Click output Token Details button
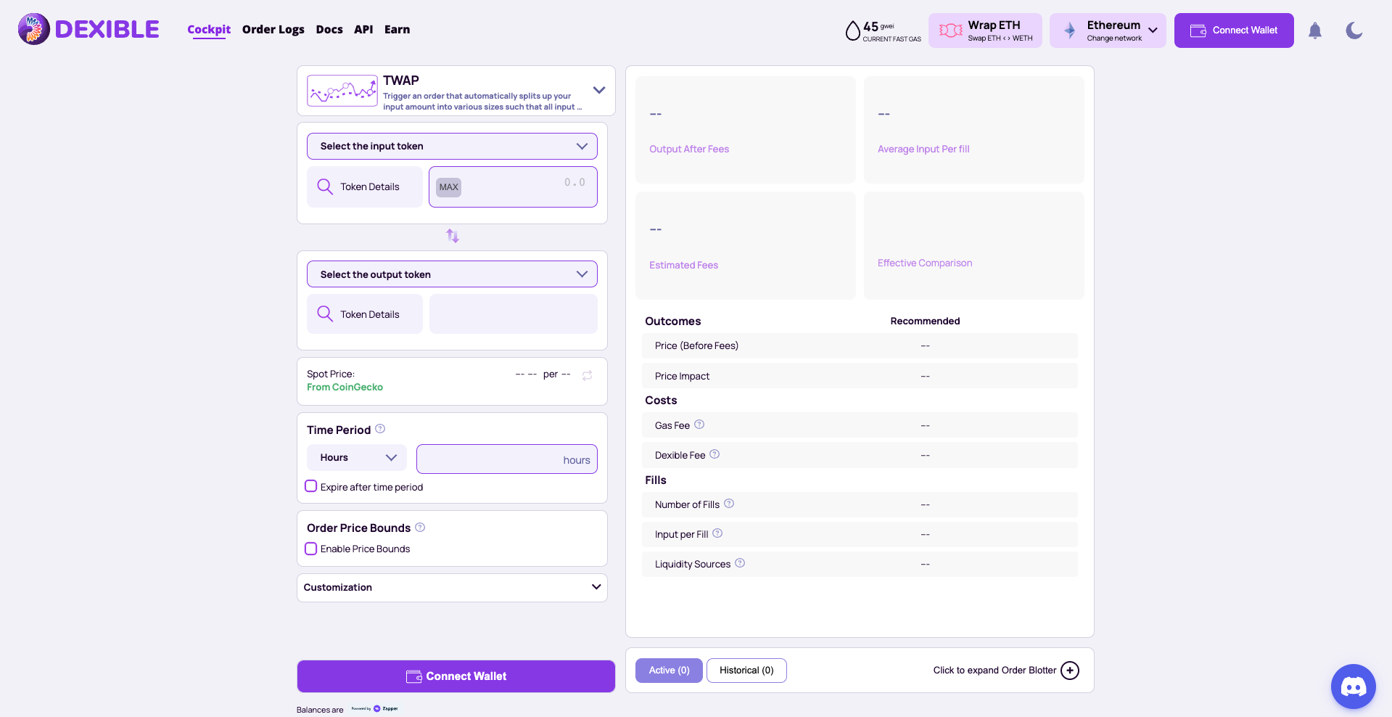This screenshot has width=1392, height=717. [365, 314]
